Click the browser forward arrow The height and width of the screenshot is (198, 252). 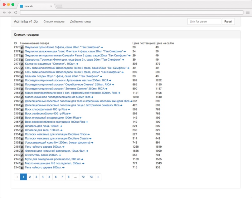pyautogui.click(x=10, y=13)
